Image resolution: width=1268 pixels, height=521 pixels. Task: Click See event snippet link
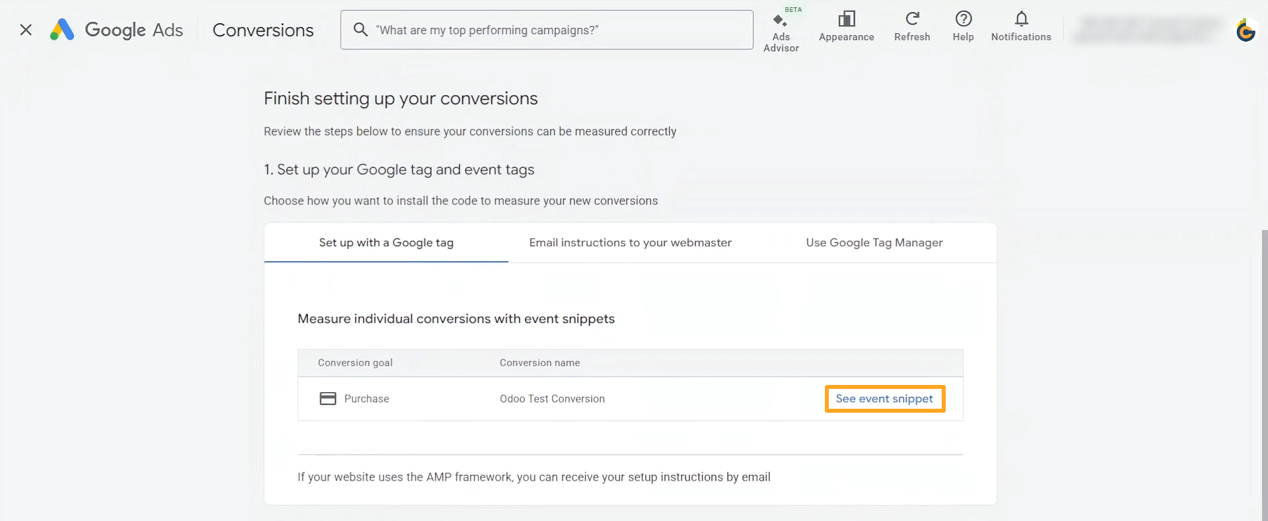884,399
